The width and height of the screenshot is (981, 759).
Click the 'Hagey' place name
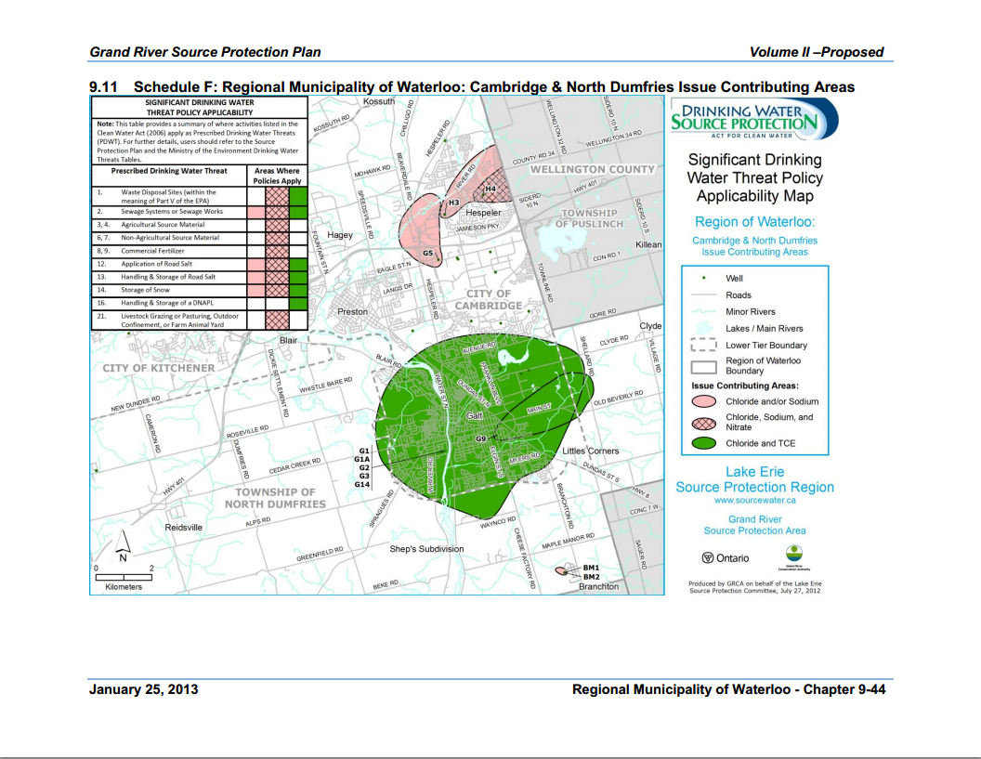[x=340, y=235]
